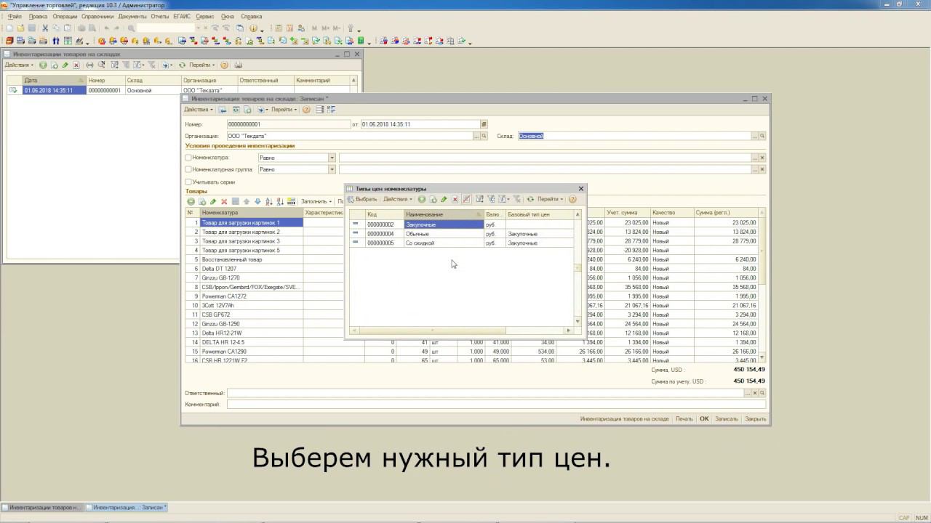The width and height of the screenshot is (931, 523).
Task: Switch to Инвентаризация...: Записан window tab
Action: (127, 508)
